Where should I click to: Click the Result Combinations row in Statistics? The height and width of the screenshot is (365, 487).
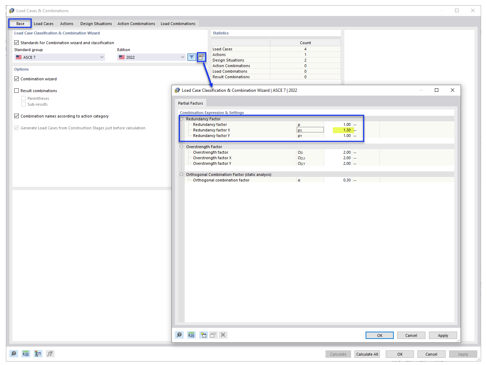(x=276, y=77)
